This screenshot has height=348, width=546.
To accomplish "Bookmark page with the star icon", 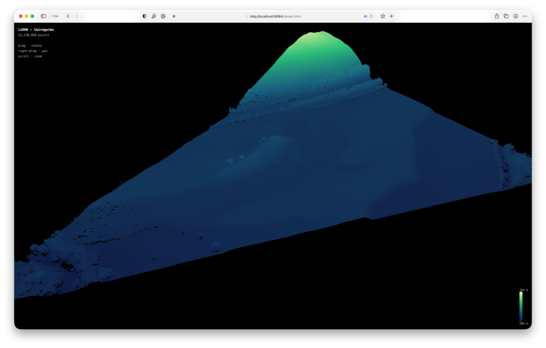I will tap(383, 16).
